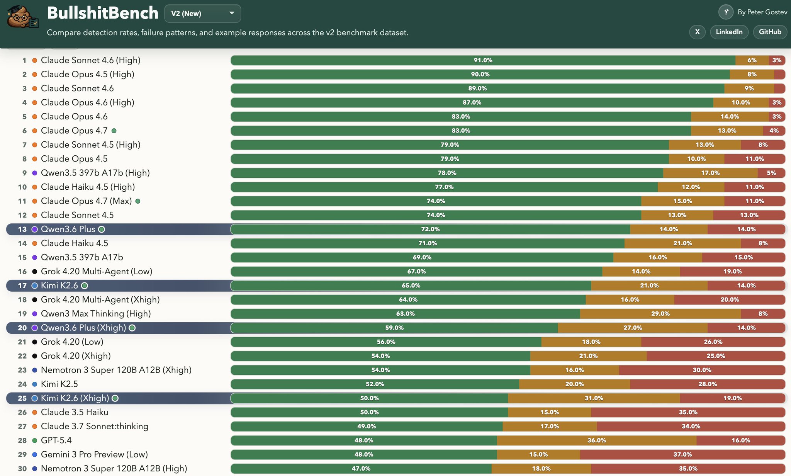The width and height of the screenshot is (791, 476).
Task: Select the Grok 4.20 (Low) model name
Action: [72, 342]
